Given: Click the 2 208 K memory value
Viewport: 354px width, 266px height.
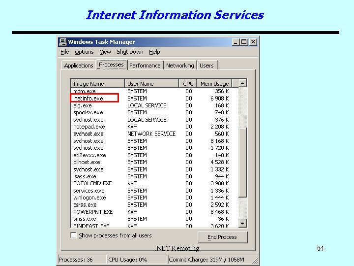Looking at the screenshot, I should [x=219, y=127].
